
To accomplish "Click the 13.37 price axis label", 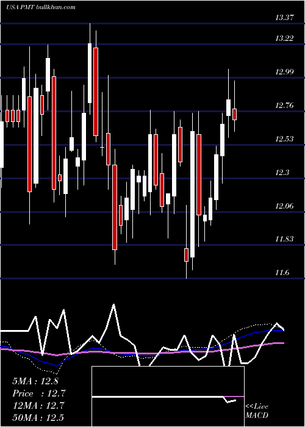I will click(x=284, y=18).
